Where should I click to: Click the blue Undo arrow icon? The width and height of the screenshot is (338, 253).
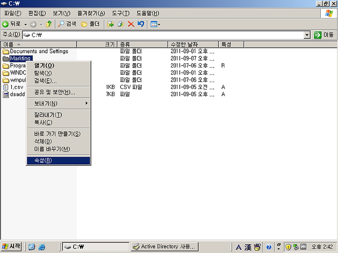pyautogui.click(x=141, y=24)
